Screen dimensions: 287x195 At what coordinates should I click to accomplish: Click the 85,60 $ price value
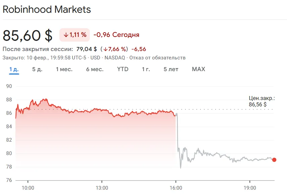(x=27, y=35)
